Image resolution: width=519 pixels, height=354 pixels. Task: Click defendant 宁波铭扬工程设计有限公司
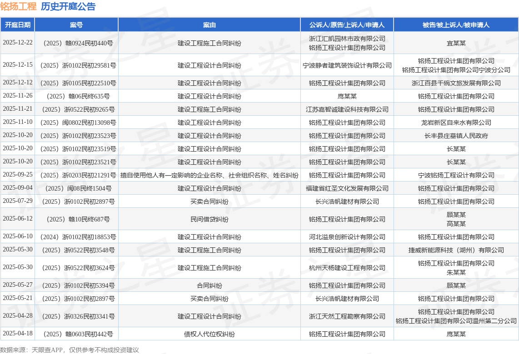456,175
